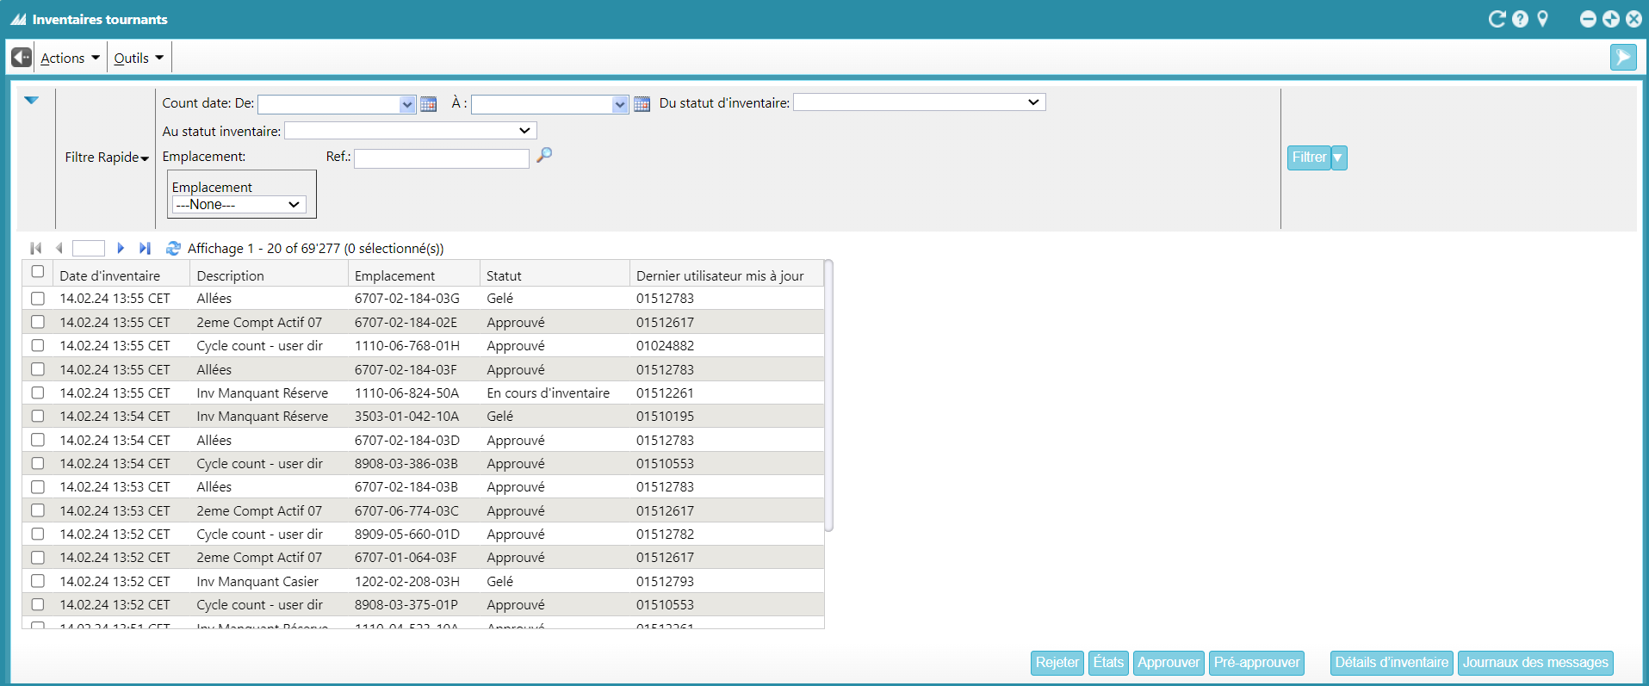Screen dimensions: 1649x686
Task: Open the Actions menu
Action: point(70,58)
